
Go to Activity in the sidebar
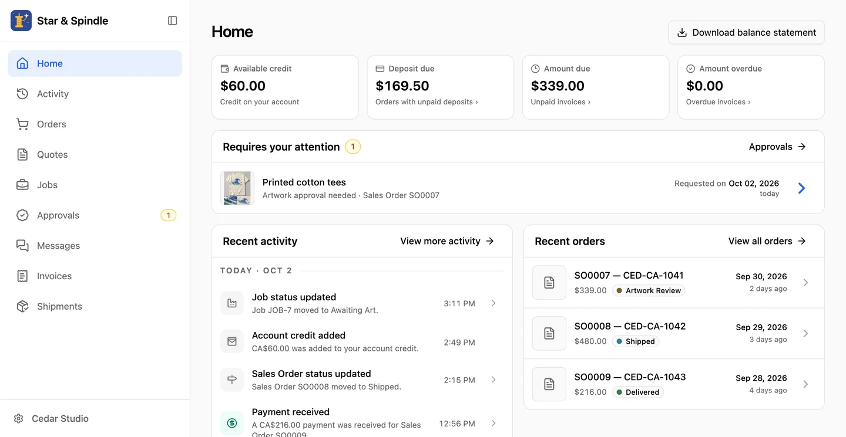pyautogui.click(x=95, y=94)
